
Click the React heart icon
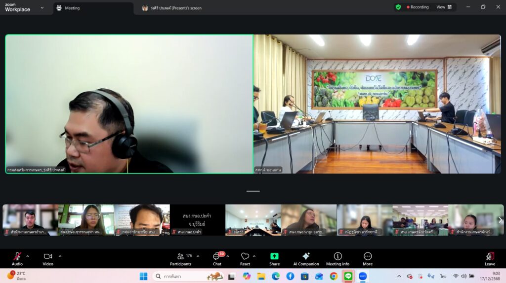[245, 258]
